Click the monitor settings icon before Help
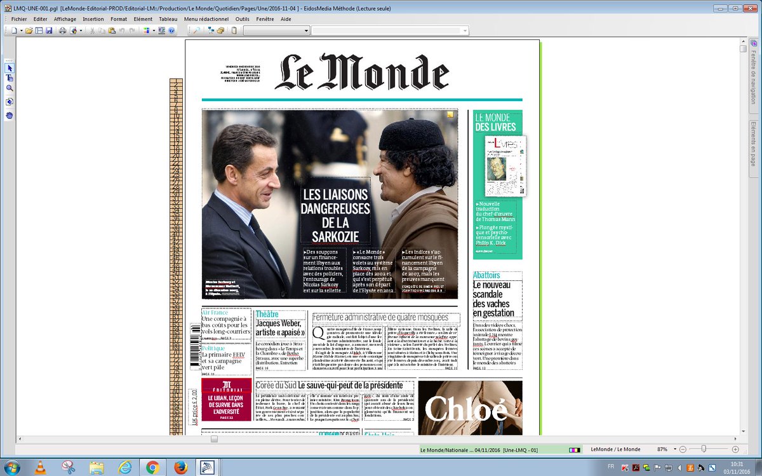This screenshot has height=476, width=762. [x=161, y=31]
